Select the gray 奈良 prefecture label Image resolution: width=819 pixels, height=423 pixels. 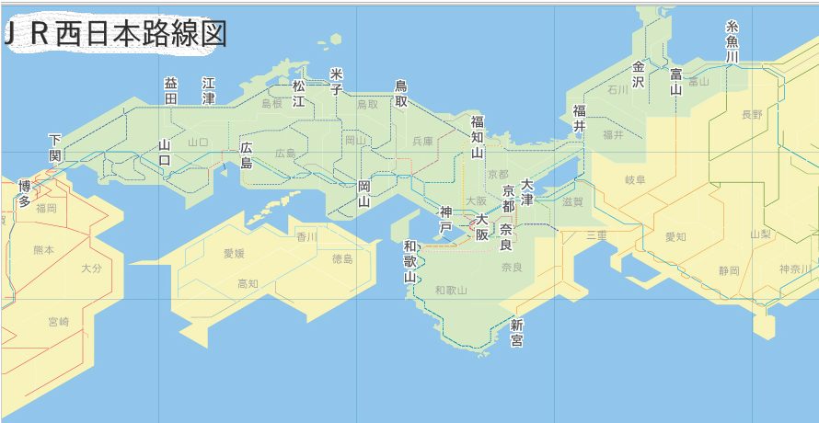coord(512,268)
